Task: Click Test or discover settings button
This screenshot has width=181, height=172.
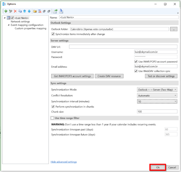Action: (x=161, y=76)
